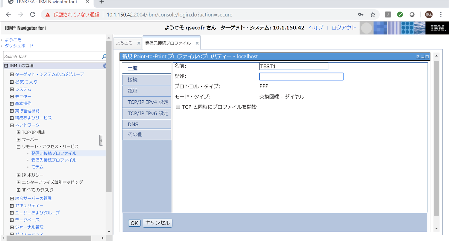This screenshot has height=241, width=449.
Task: Expand ターゲット・システムおよびグループ node
Action: click(x=12, y=74)
